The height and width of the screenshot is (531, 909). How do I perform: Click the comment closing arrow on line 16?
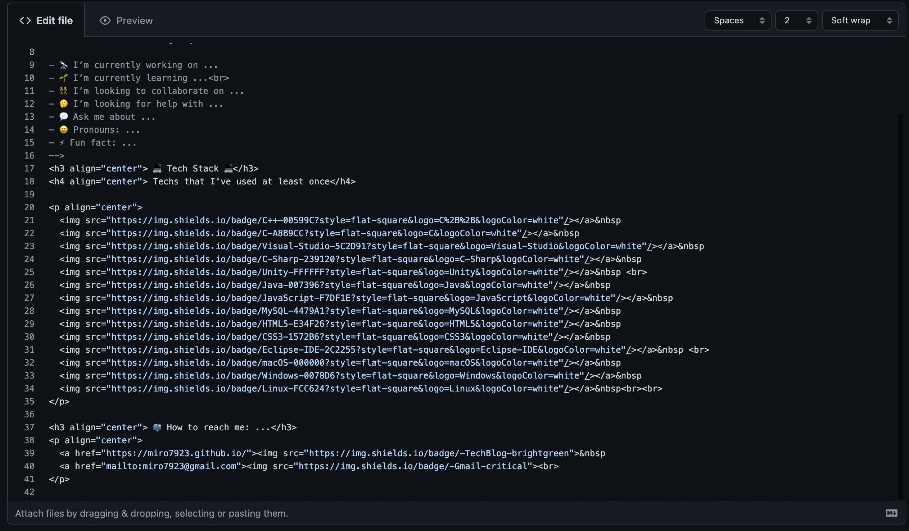point(56,155)
